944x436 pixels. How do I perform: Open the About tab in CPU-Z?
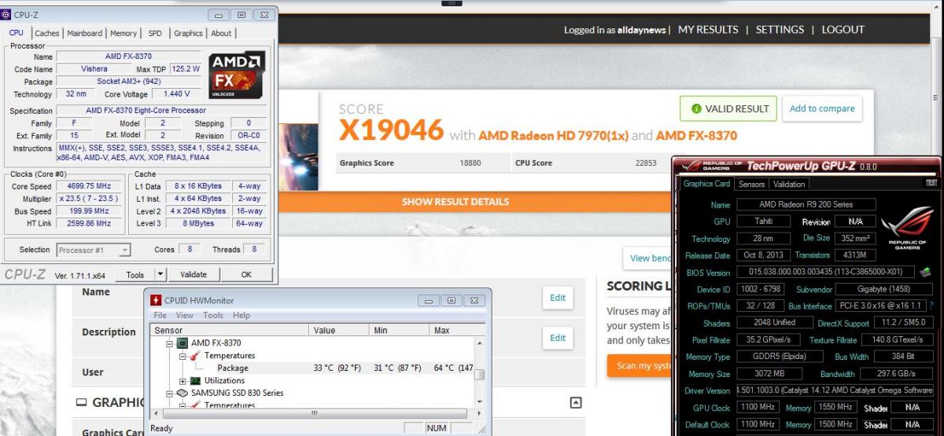click(221, 33)
